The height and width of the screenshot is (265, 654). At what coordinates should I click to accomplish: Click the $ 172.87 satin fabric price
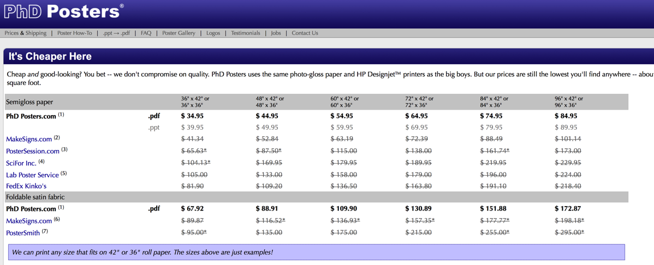568,209
